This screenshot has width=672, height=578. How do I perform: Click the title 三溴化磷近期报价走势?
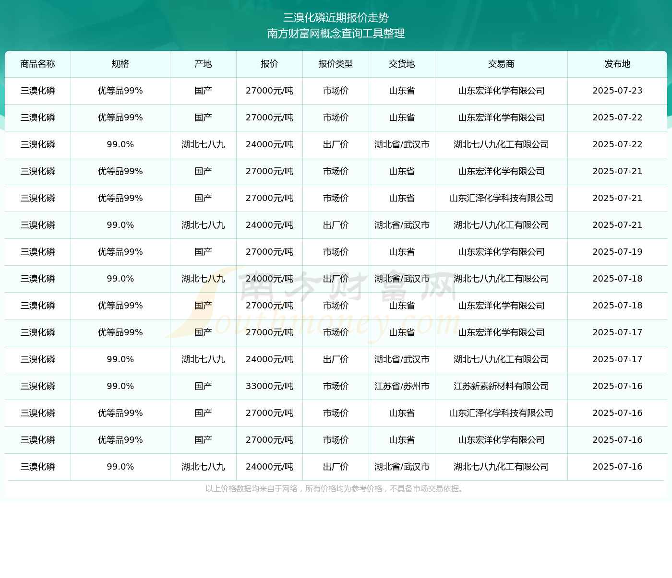[336, 18]
